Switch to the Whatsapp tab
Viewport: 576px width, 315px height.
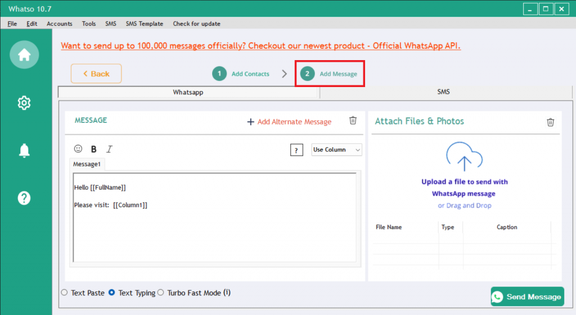(x=188, y=92)
